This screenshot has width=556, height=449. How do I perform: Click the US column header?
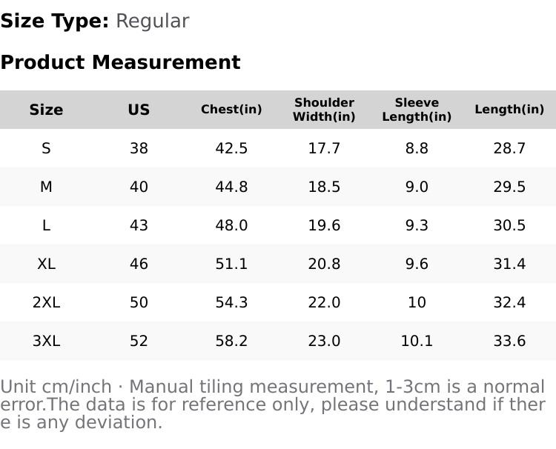[x=139, y=110]
